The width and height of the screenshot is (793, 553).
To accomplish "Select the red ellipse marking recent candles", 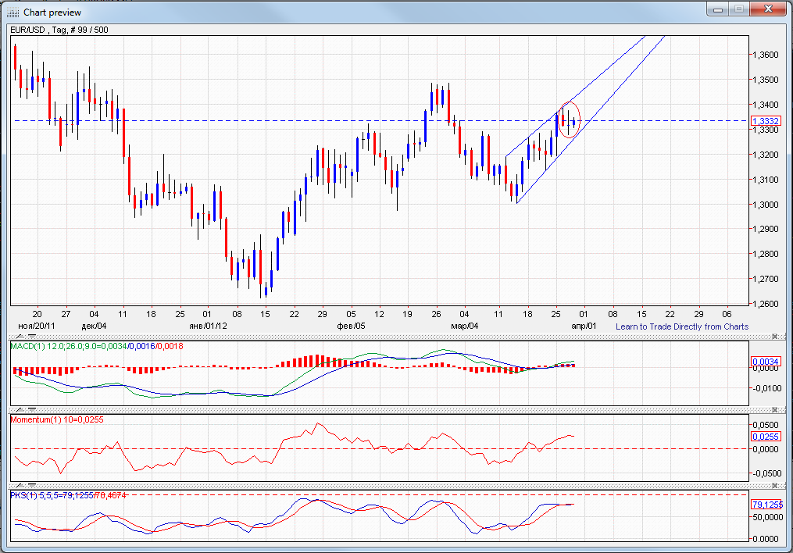I will (569, 120).
